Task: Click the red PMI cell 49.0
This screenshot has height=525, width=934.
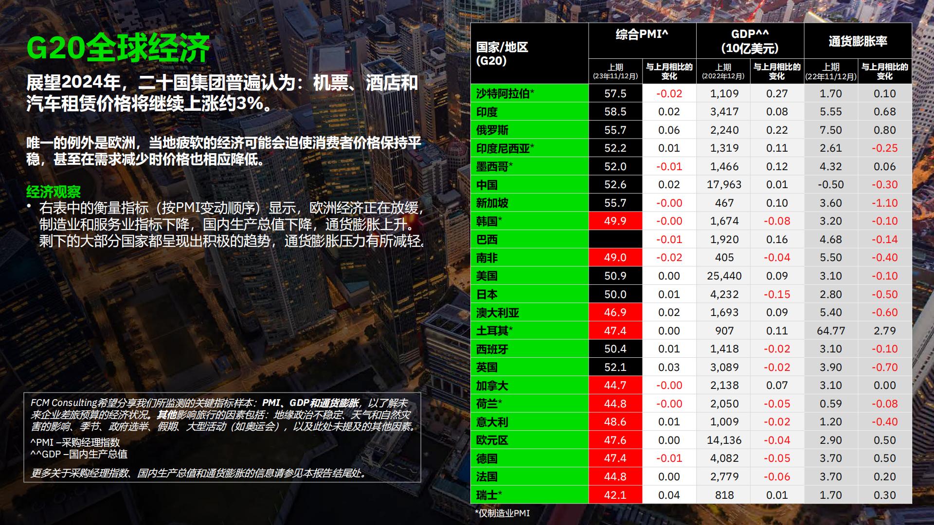Action: (x=615, y=258)
